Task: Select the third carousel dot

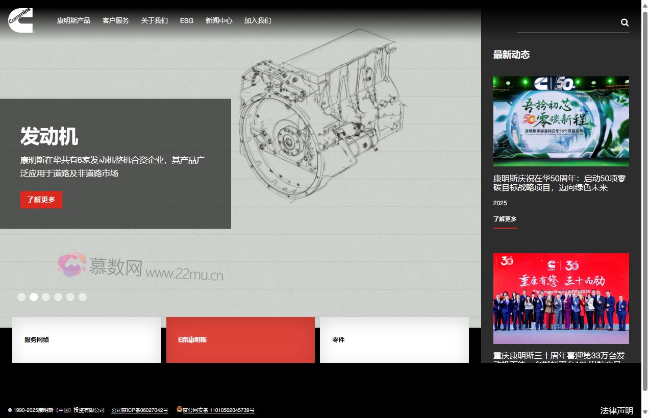Action: click(46, 297)
